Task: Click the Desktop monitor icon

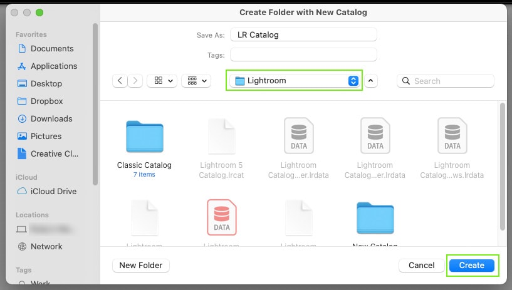Action: point(22,84)
